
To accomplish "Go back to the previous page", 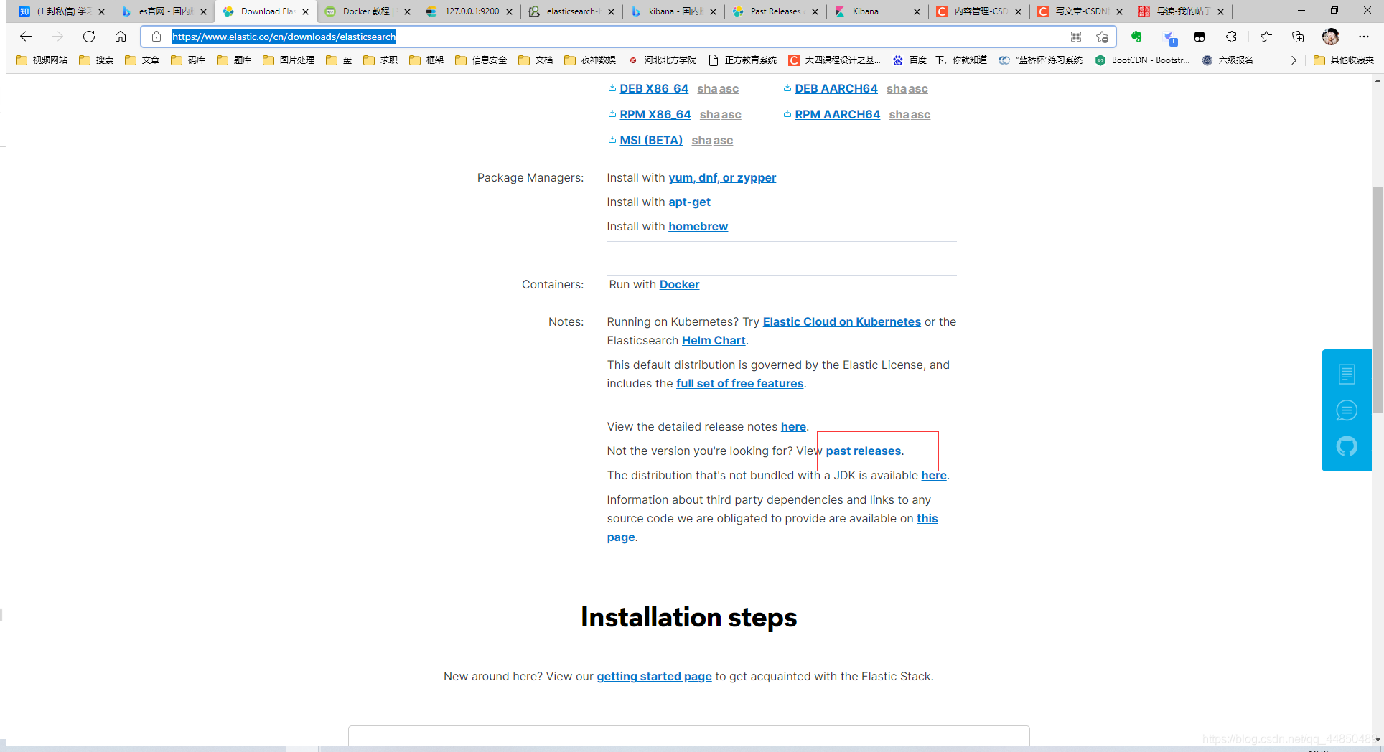I will pyautogui.click(x=26, y=37).
